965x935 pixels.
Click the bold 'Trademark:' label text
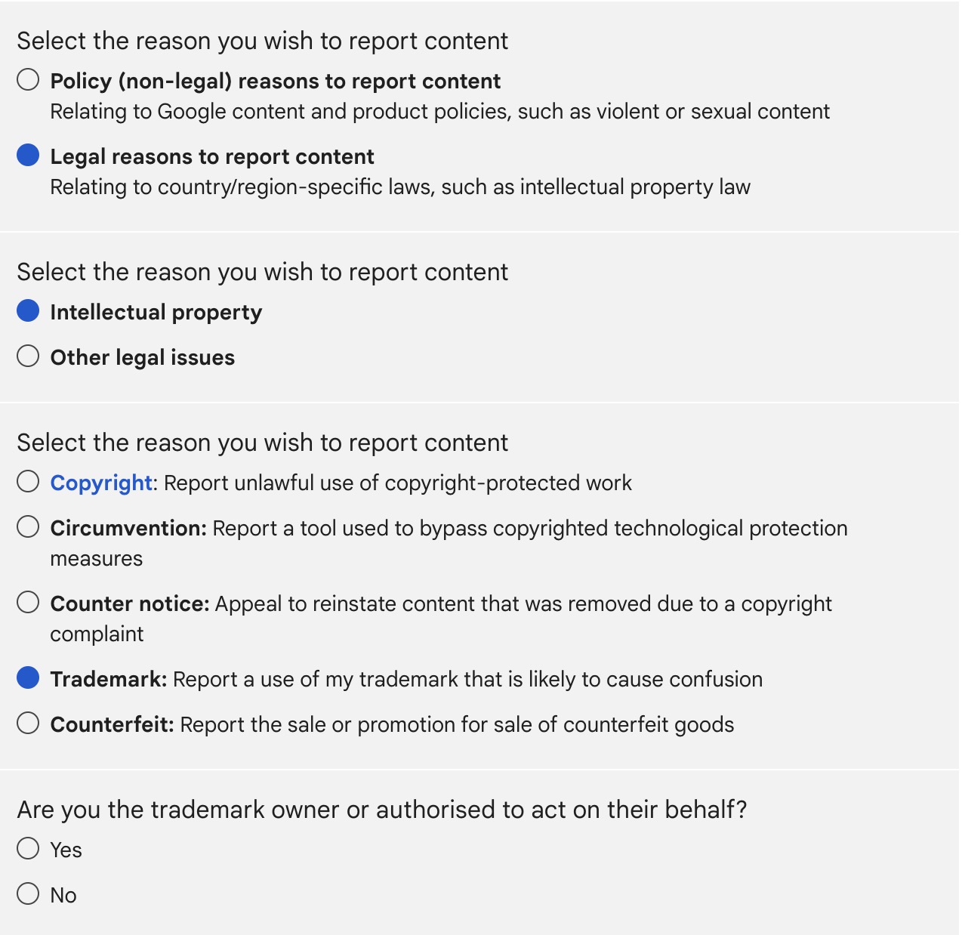click(109, 680)
